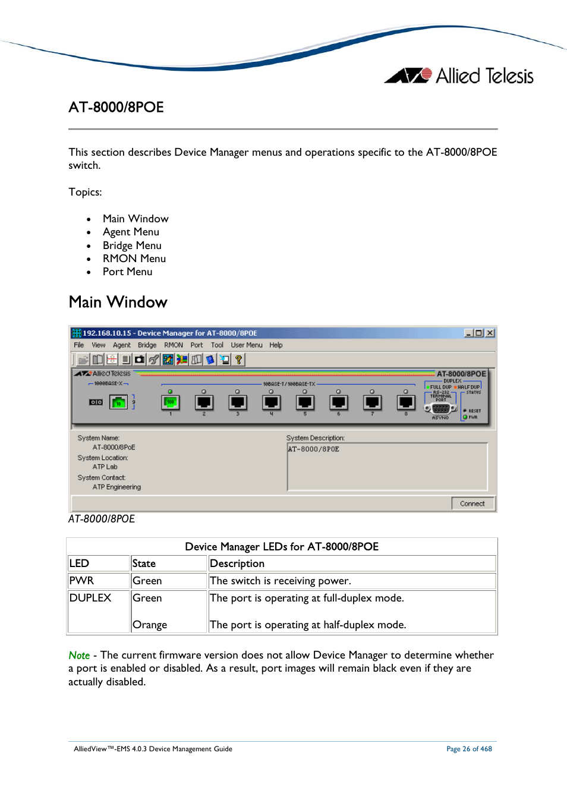Click the 'PWR' cell in the LED table
The width and height of the screenshot is (567, 803).
[x=99, y=581]
